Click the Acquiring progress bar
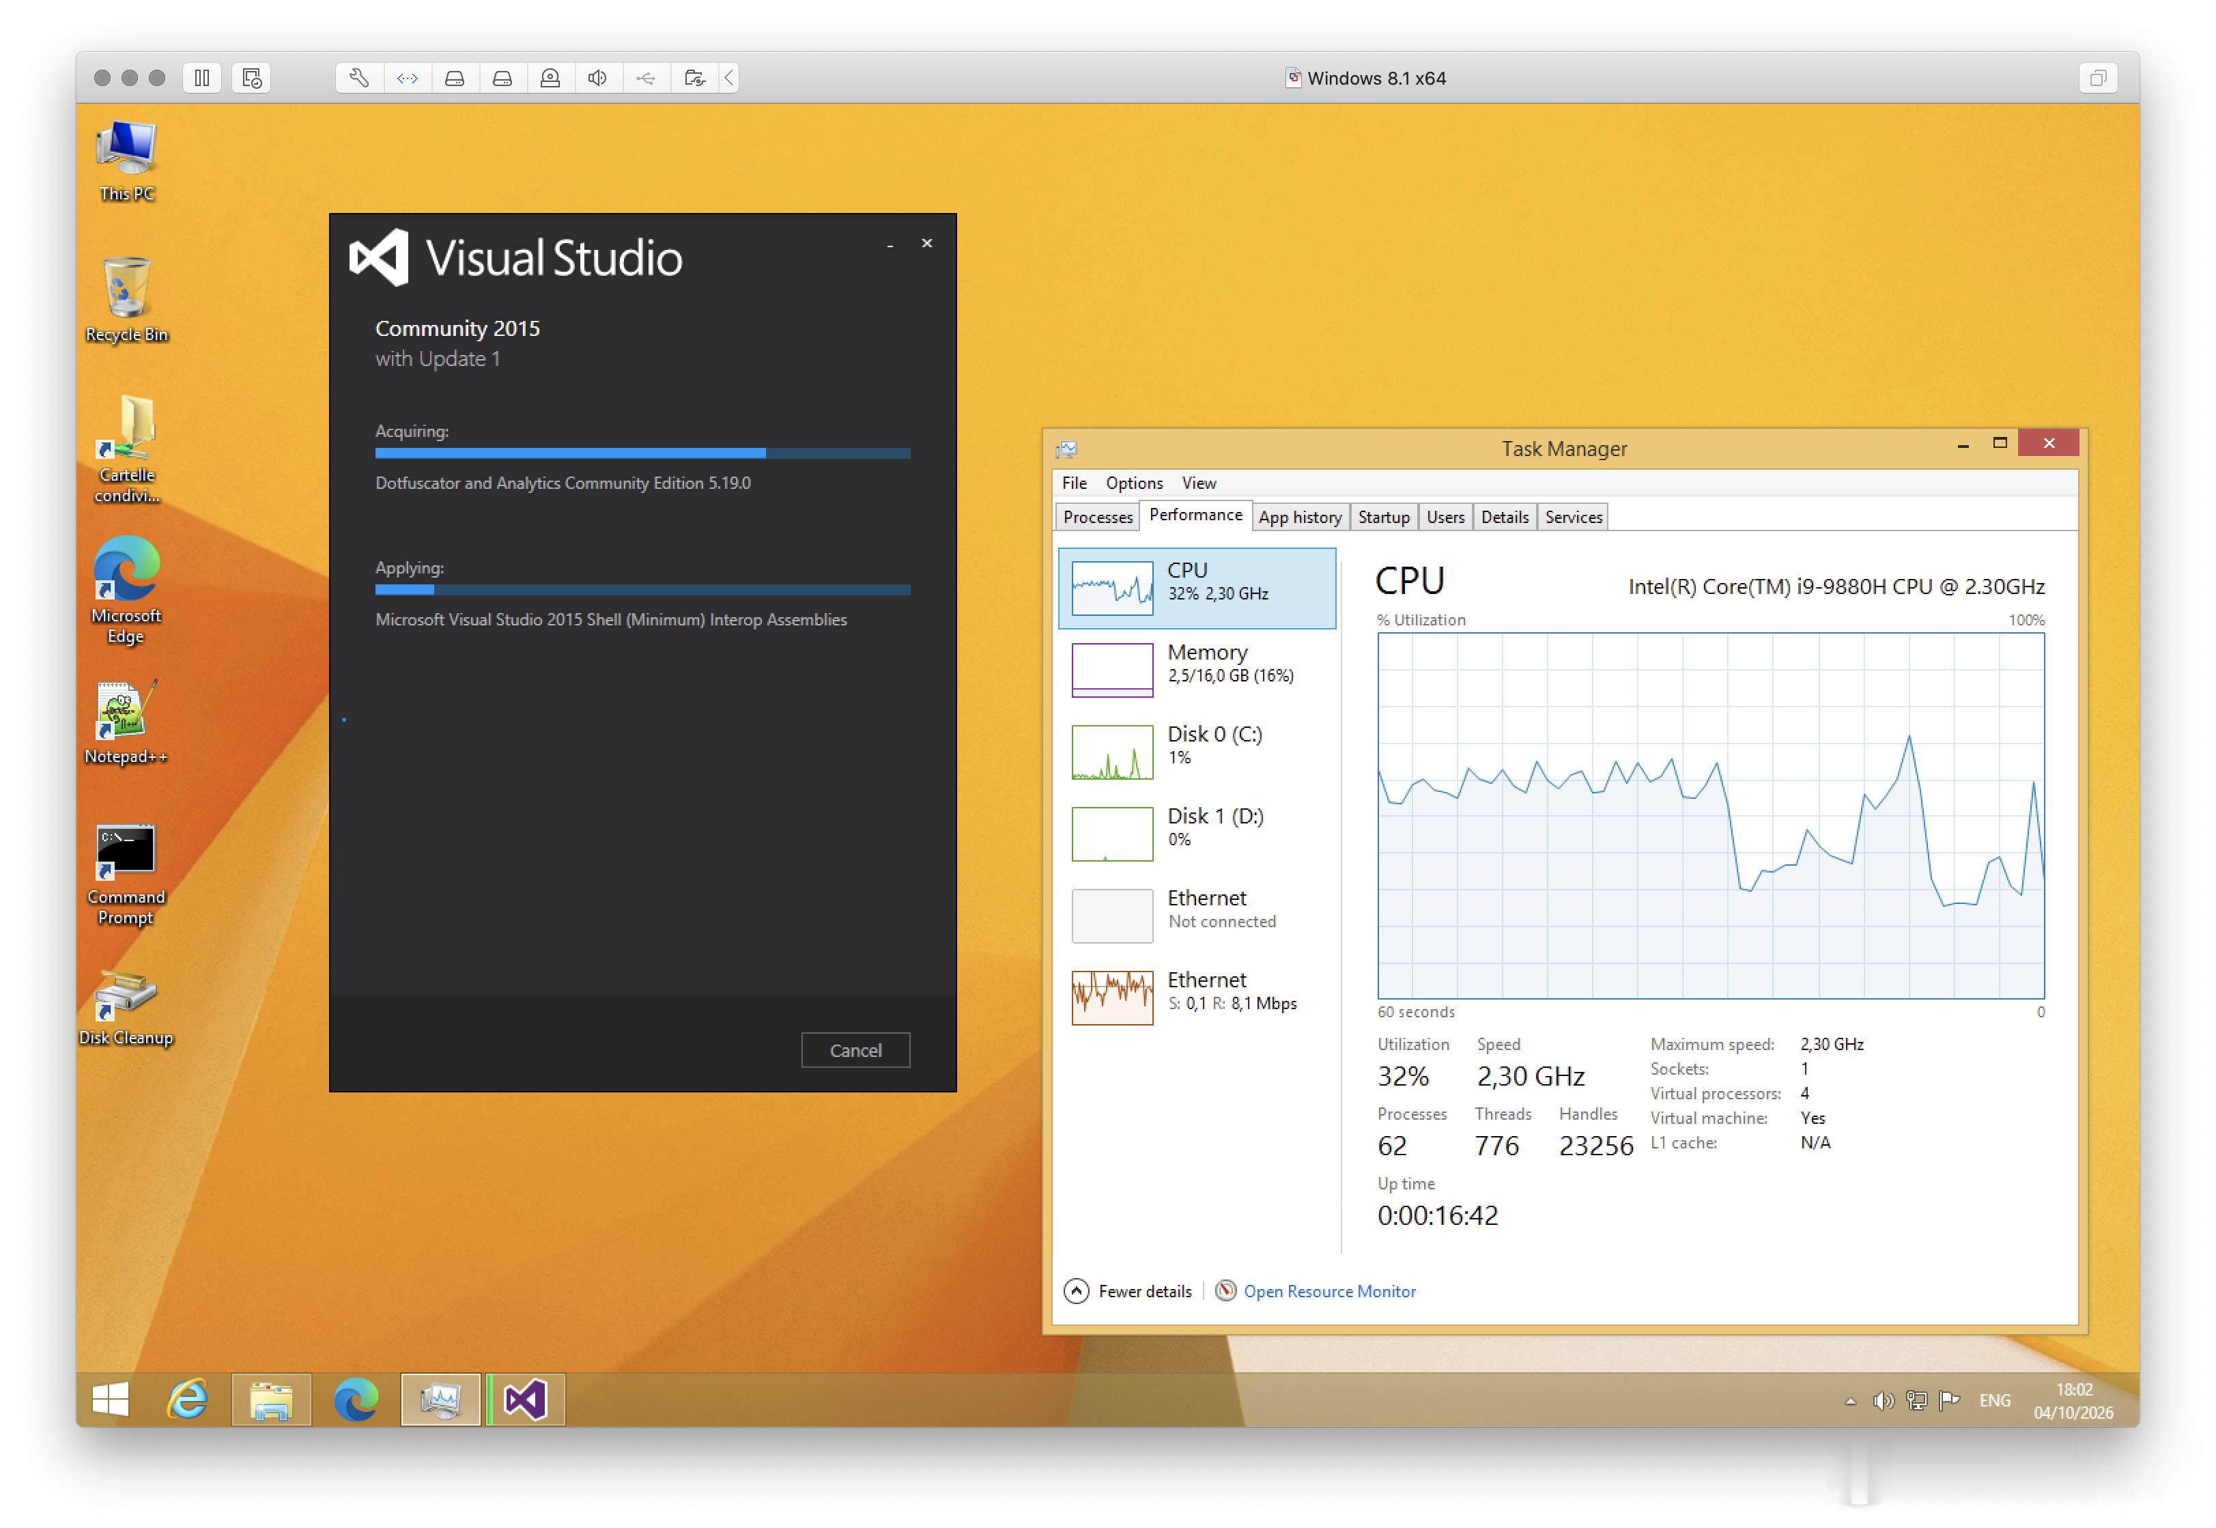 pos(642,453)
